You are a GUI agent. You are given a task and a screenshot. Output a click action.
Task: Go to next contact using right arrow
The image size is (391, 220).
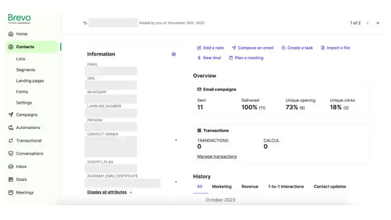pyautogui.click(x=377, y=23)
